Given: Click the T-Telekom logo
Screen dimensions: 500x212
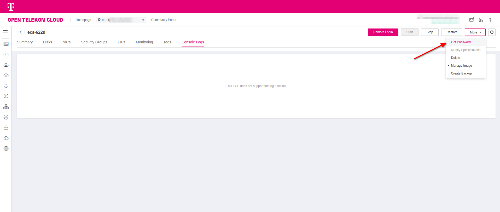Looking at the screenshot, I should pyautogui.click(x=11, y=7).
